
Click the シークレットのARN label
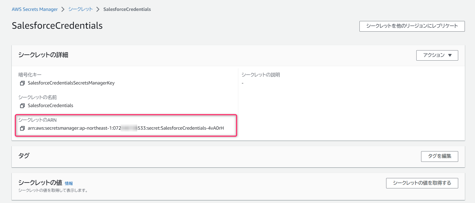tap(37, 120)
